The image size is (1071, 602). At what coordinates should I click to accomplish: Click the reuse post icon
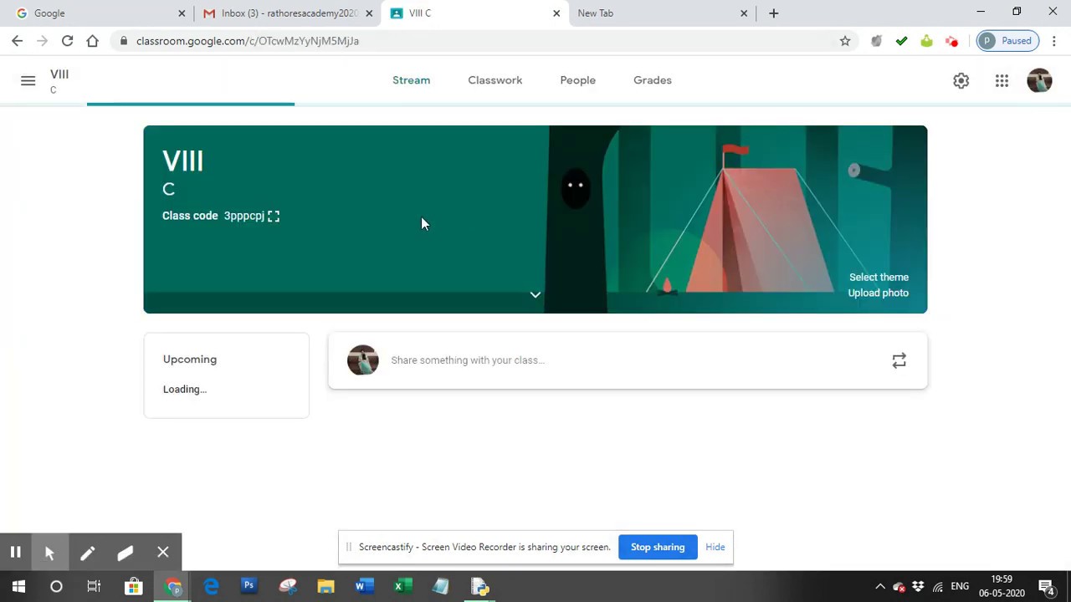pyautogui.click(x=899, y=360)
